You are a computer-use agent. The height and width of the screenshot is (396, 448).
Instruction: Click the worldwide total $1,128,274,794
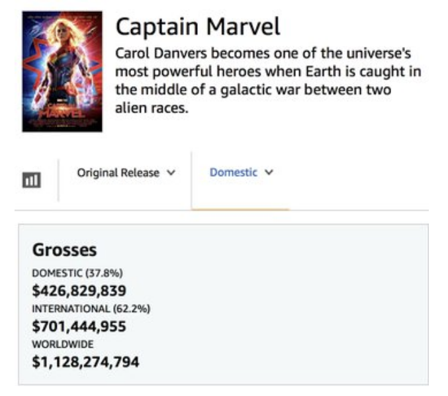[86, 362]
